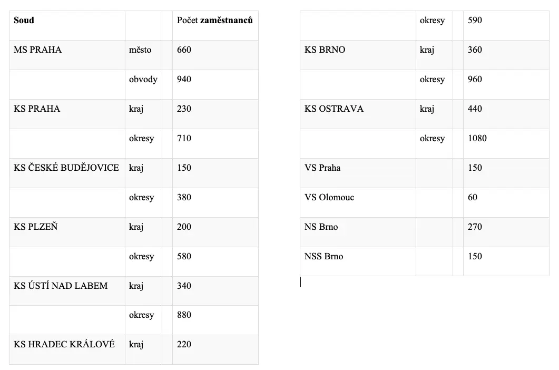
Task: Select the 'město' cell
Action: (144, 55)
